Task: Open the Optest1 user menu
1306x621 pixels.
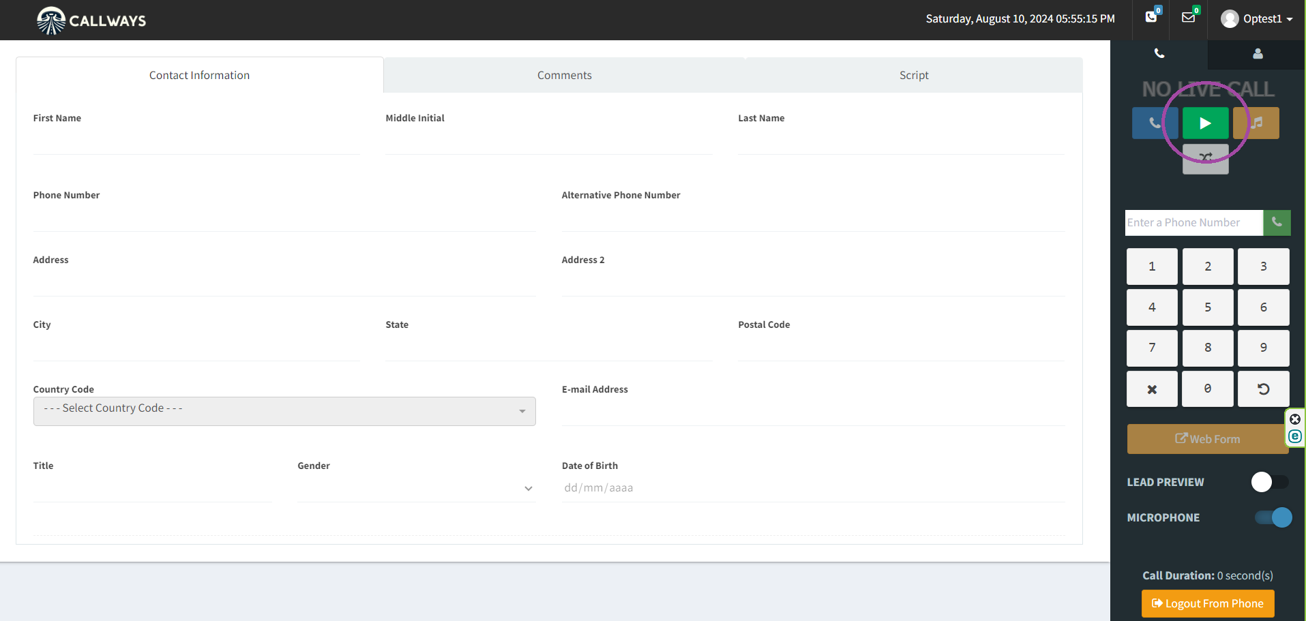Action: (1257, 19)
